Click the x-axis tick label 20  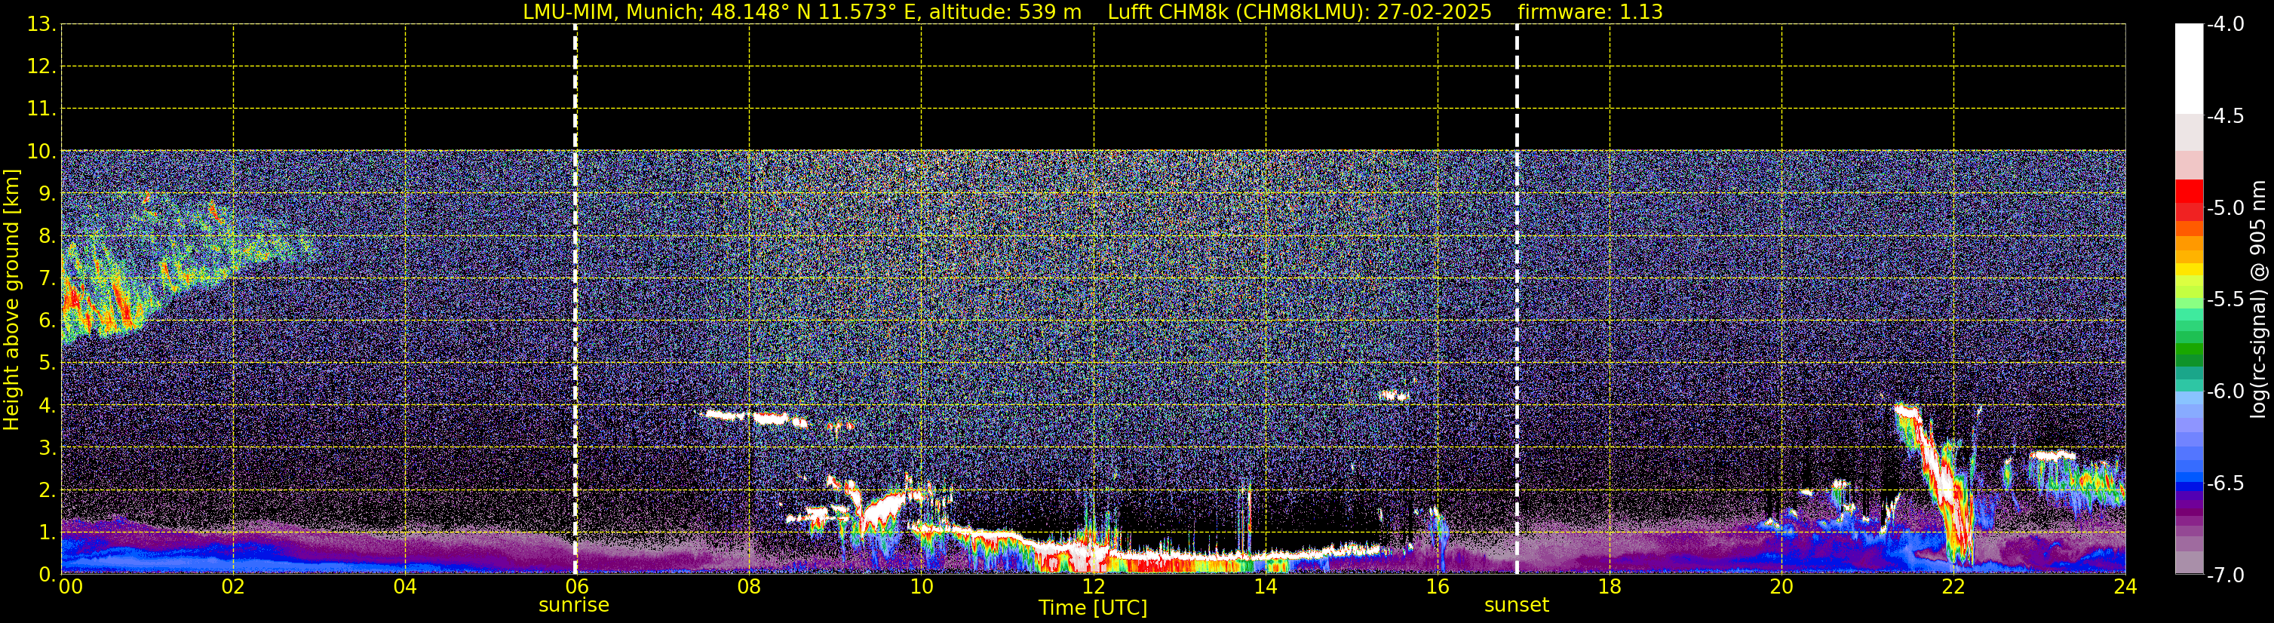pos(1781,587)
